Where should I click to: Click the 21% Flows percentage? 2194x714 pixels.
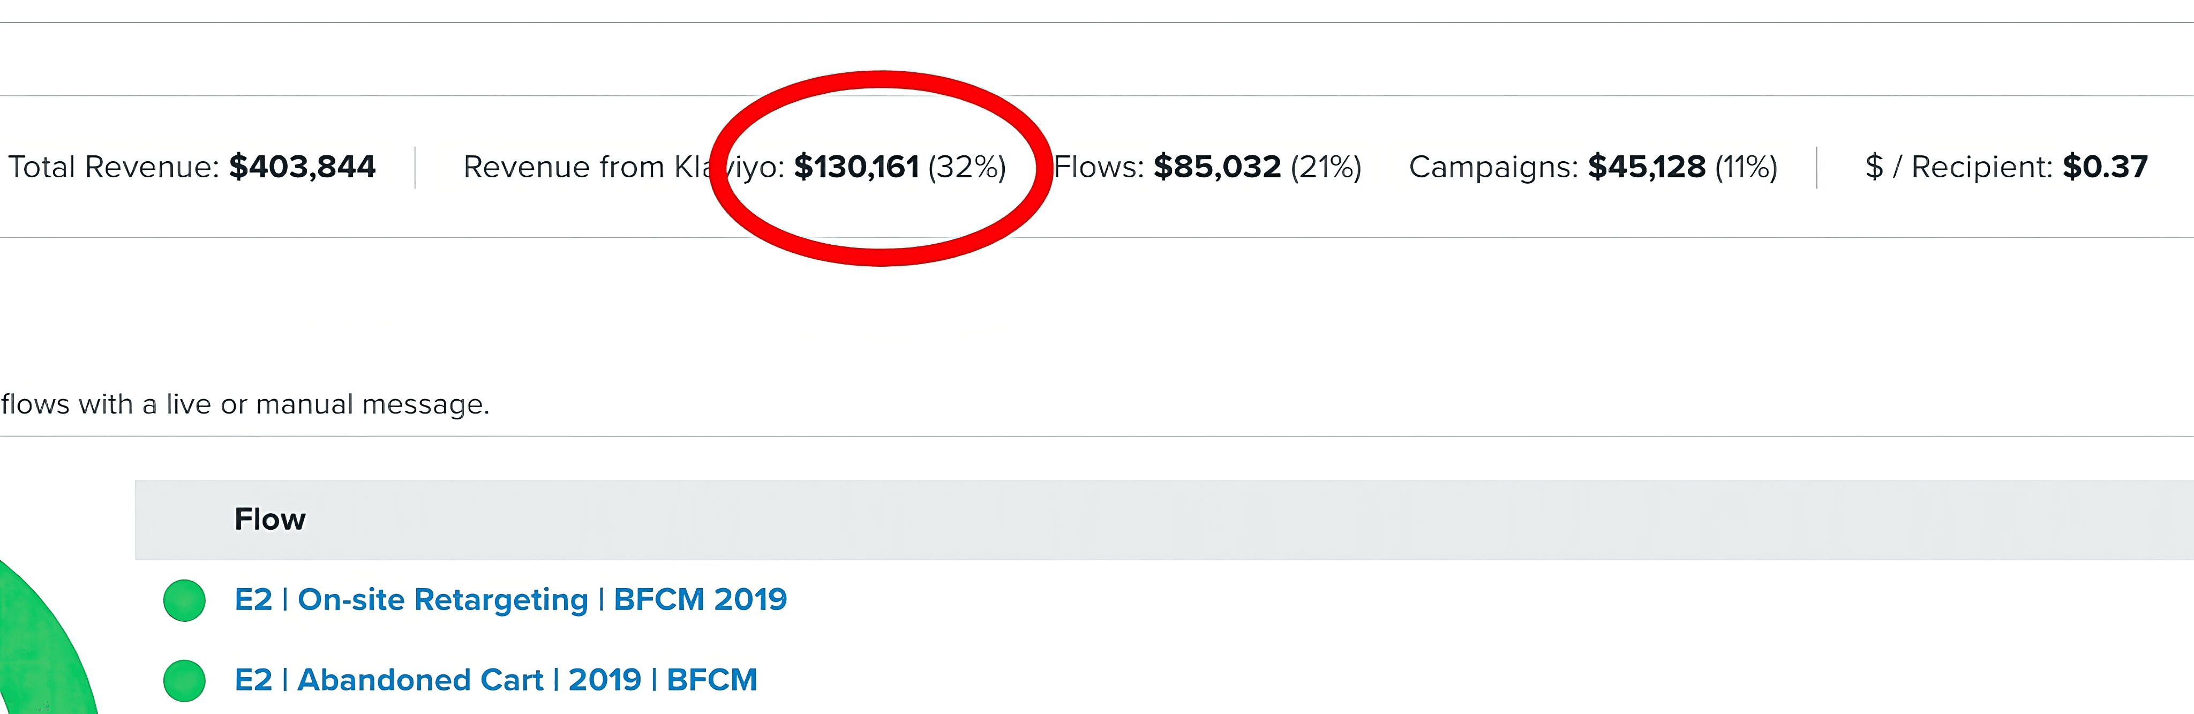(1326, 167)
